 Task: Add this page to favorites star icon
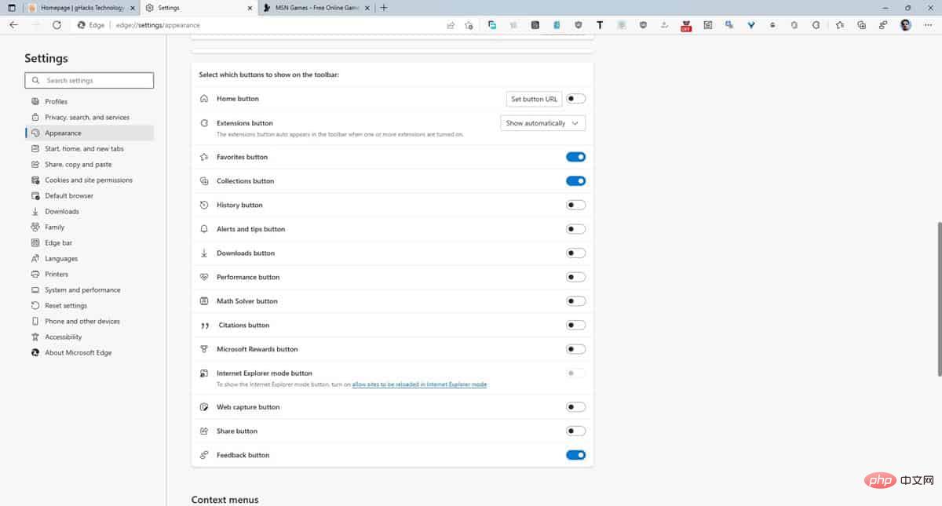point(469,25)
